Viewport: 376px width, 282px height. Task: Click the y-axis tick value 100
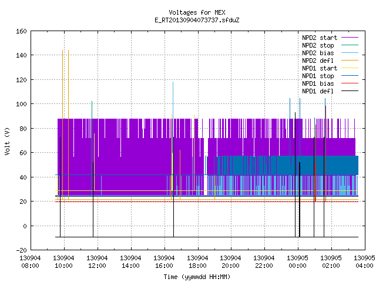point(21,104)
